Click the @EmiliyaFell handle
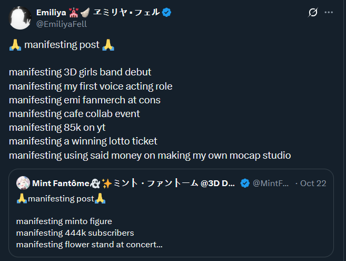Screen dimensions: 346x261 [x=62, y=24]
